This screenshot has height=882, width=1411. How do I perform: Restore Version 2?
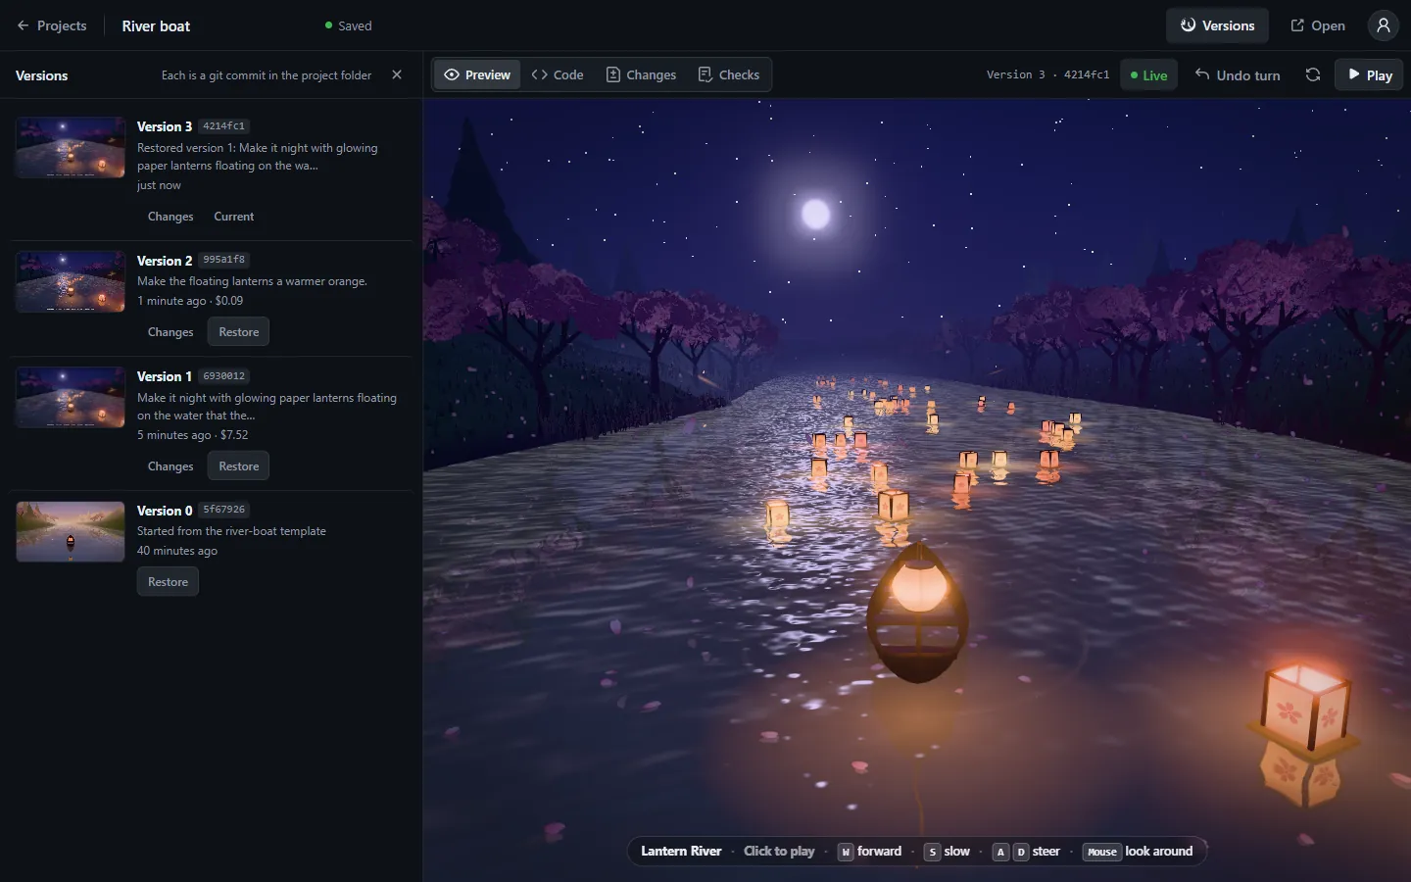239,331
